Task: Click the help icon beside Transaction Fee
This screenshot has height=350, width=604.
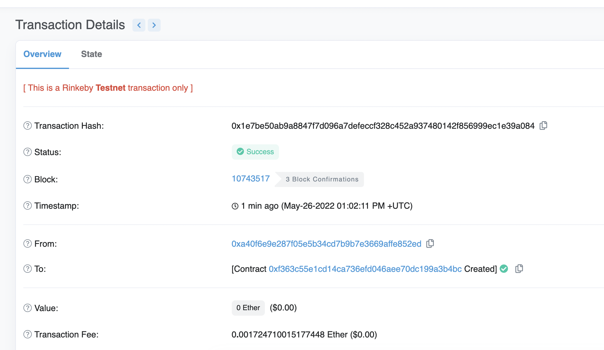Action: [x=28, y=334]
